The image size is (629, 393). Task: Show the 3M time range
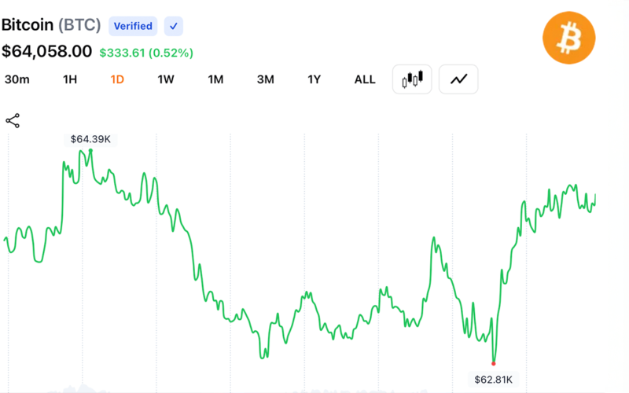click(x=265, y=79)
